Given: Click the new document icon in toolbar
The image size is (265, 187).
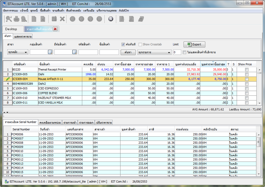Looking at the screenshot, I should pos(34,19).
